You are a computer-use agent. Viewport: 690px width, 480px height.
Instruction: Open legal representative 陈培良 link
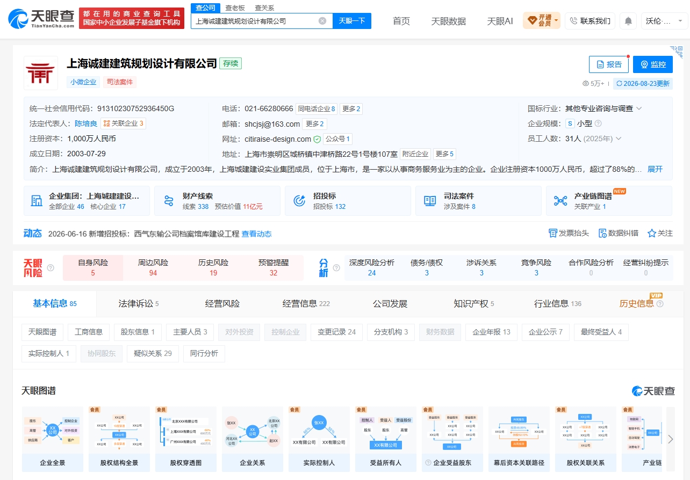(x=86, y=123)
